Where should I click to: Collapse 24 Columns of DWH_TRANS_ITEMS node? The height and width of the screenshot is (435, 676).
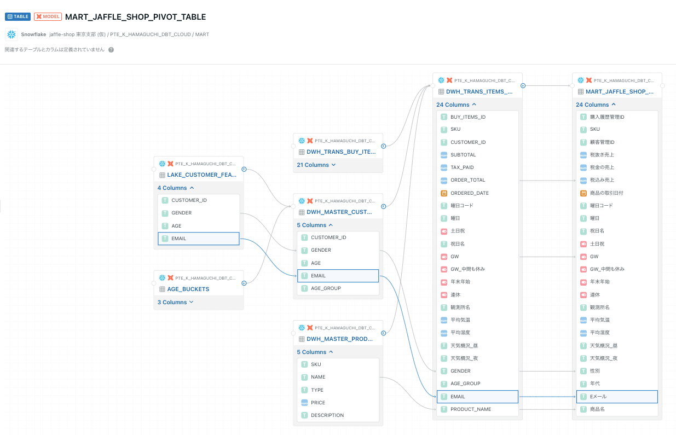(x=457, y=105)
